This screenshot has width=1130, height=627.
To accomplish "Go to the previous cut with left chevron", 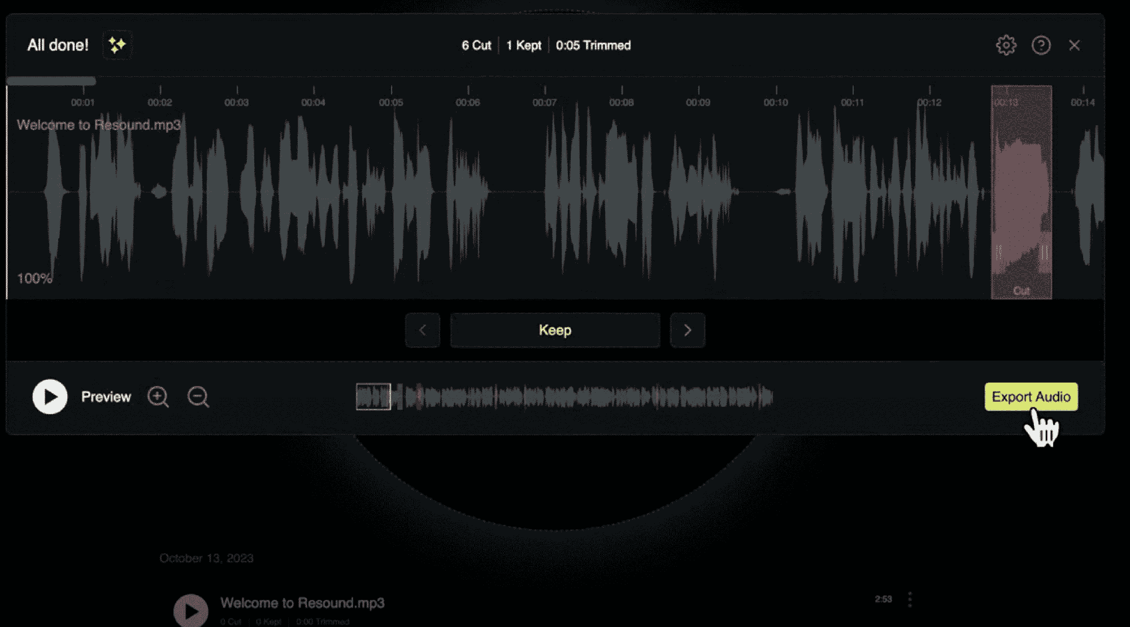I will (x=423, y=330).
